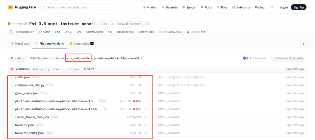
Task: Copy the cpu-int4-awq-block-128-acc-level-4 path
Action: pos(142,58)
